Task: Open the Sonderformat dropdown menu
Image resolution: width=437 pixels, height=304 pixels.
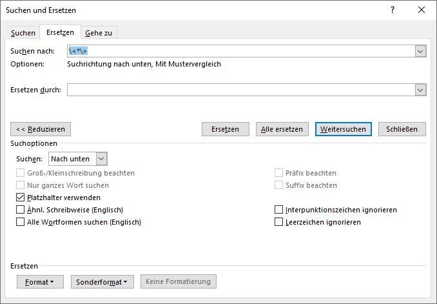Action: (x=102, y=282)
